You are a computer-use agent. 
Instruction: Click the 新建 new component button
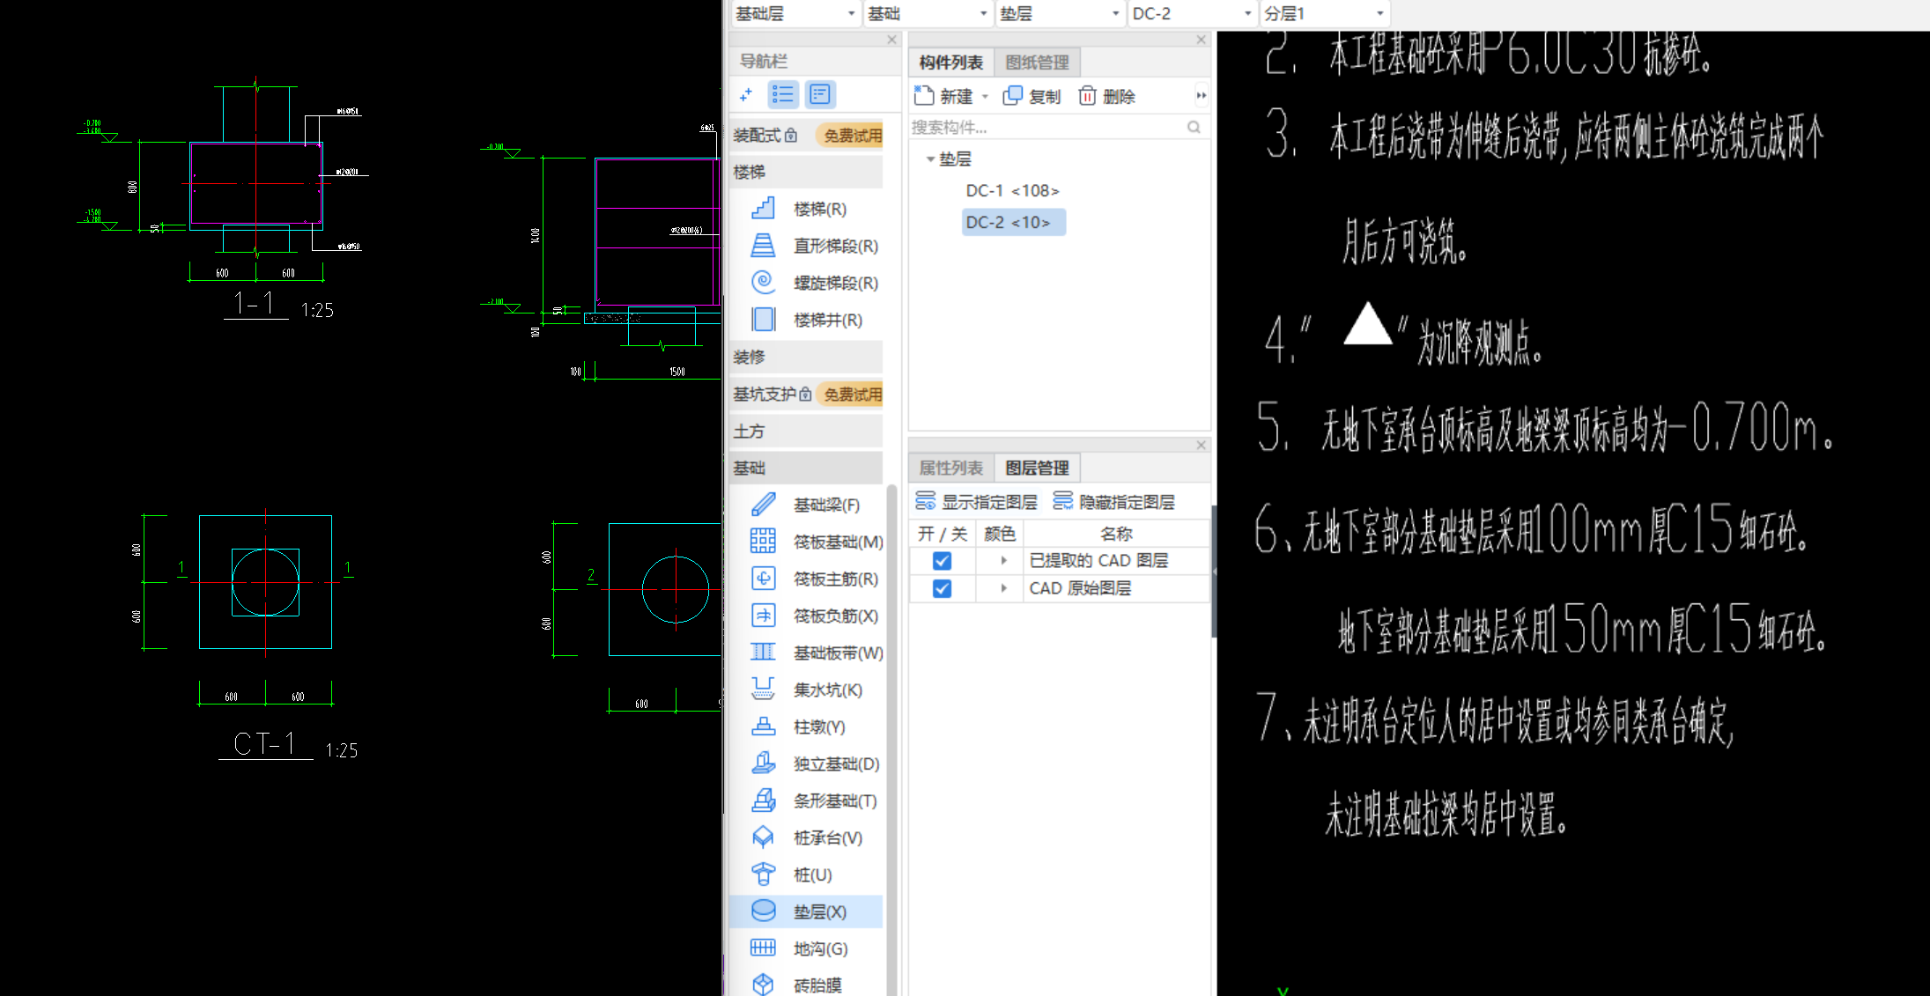point(943,96)
